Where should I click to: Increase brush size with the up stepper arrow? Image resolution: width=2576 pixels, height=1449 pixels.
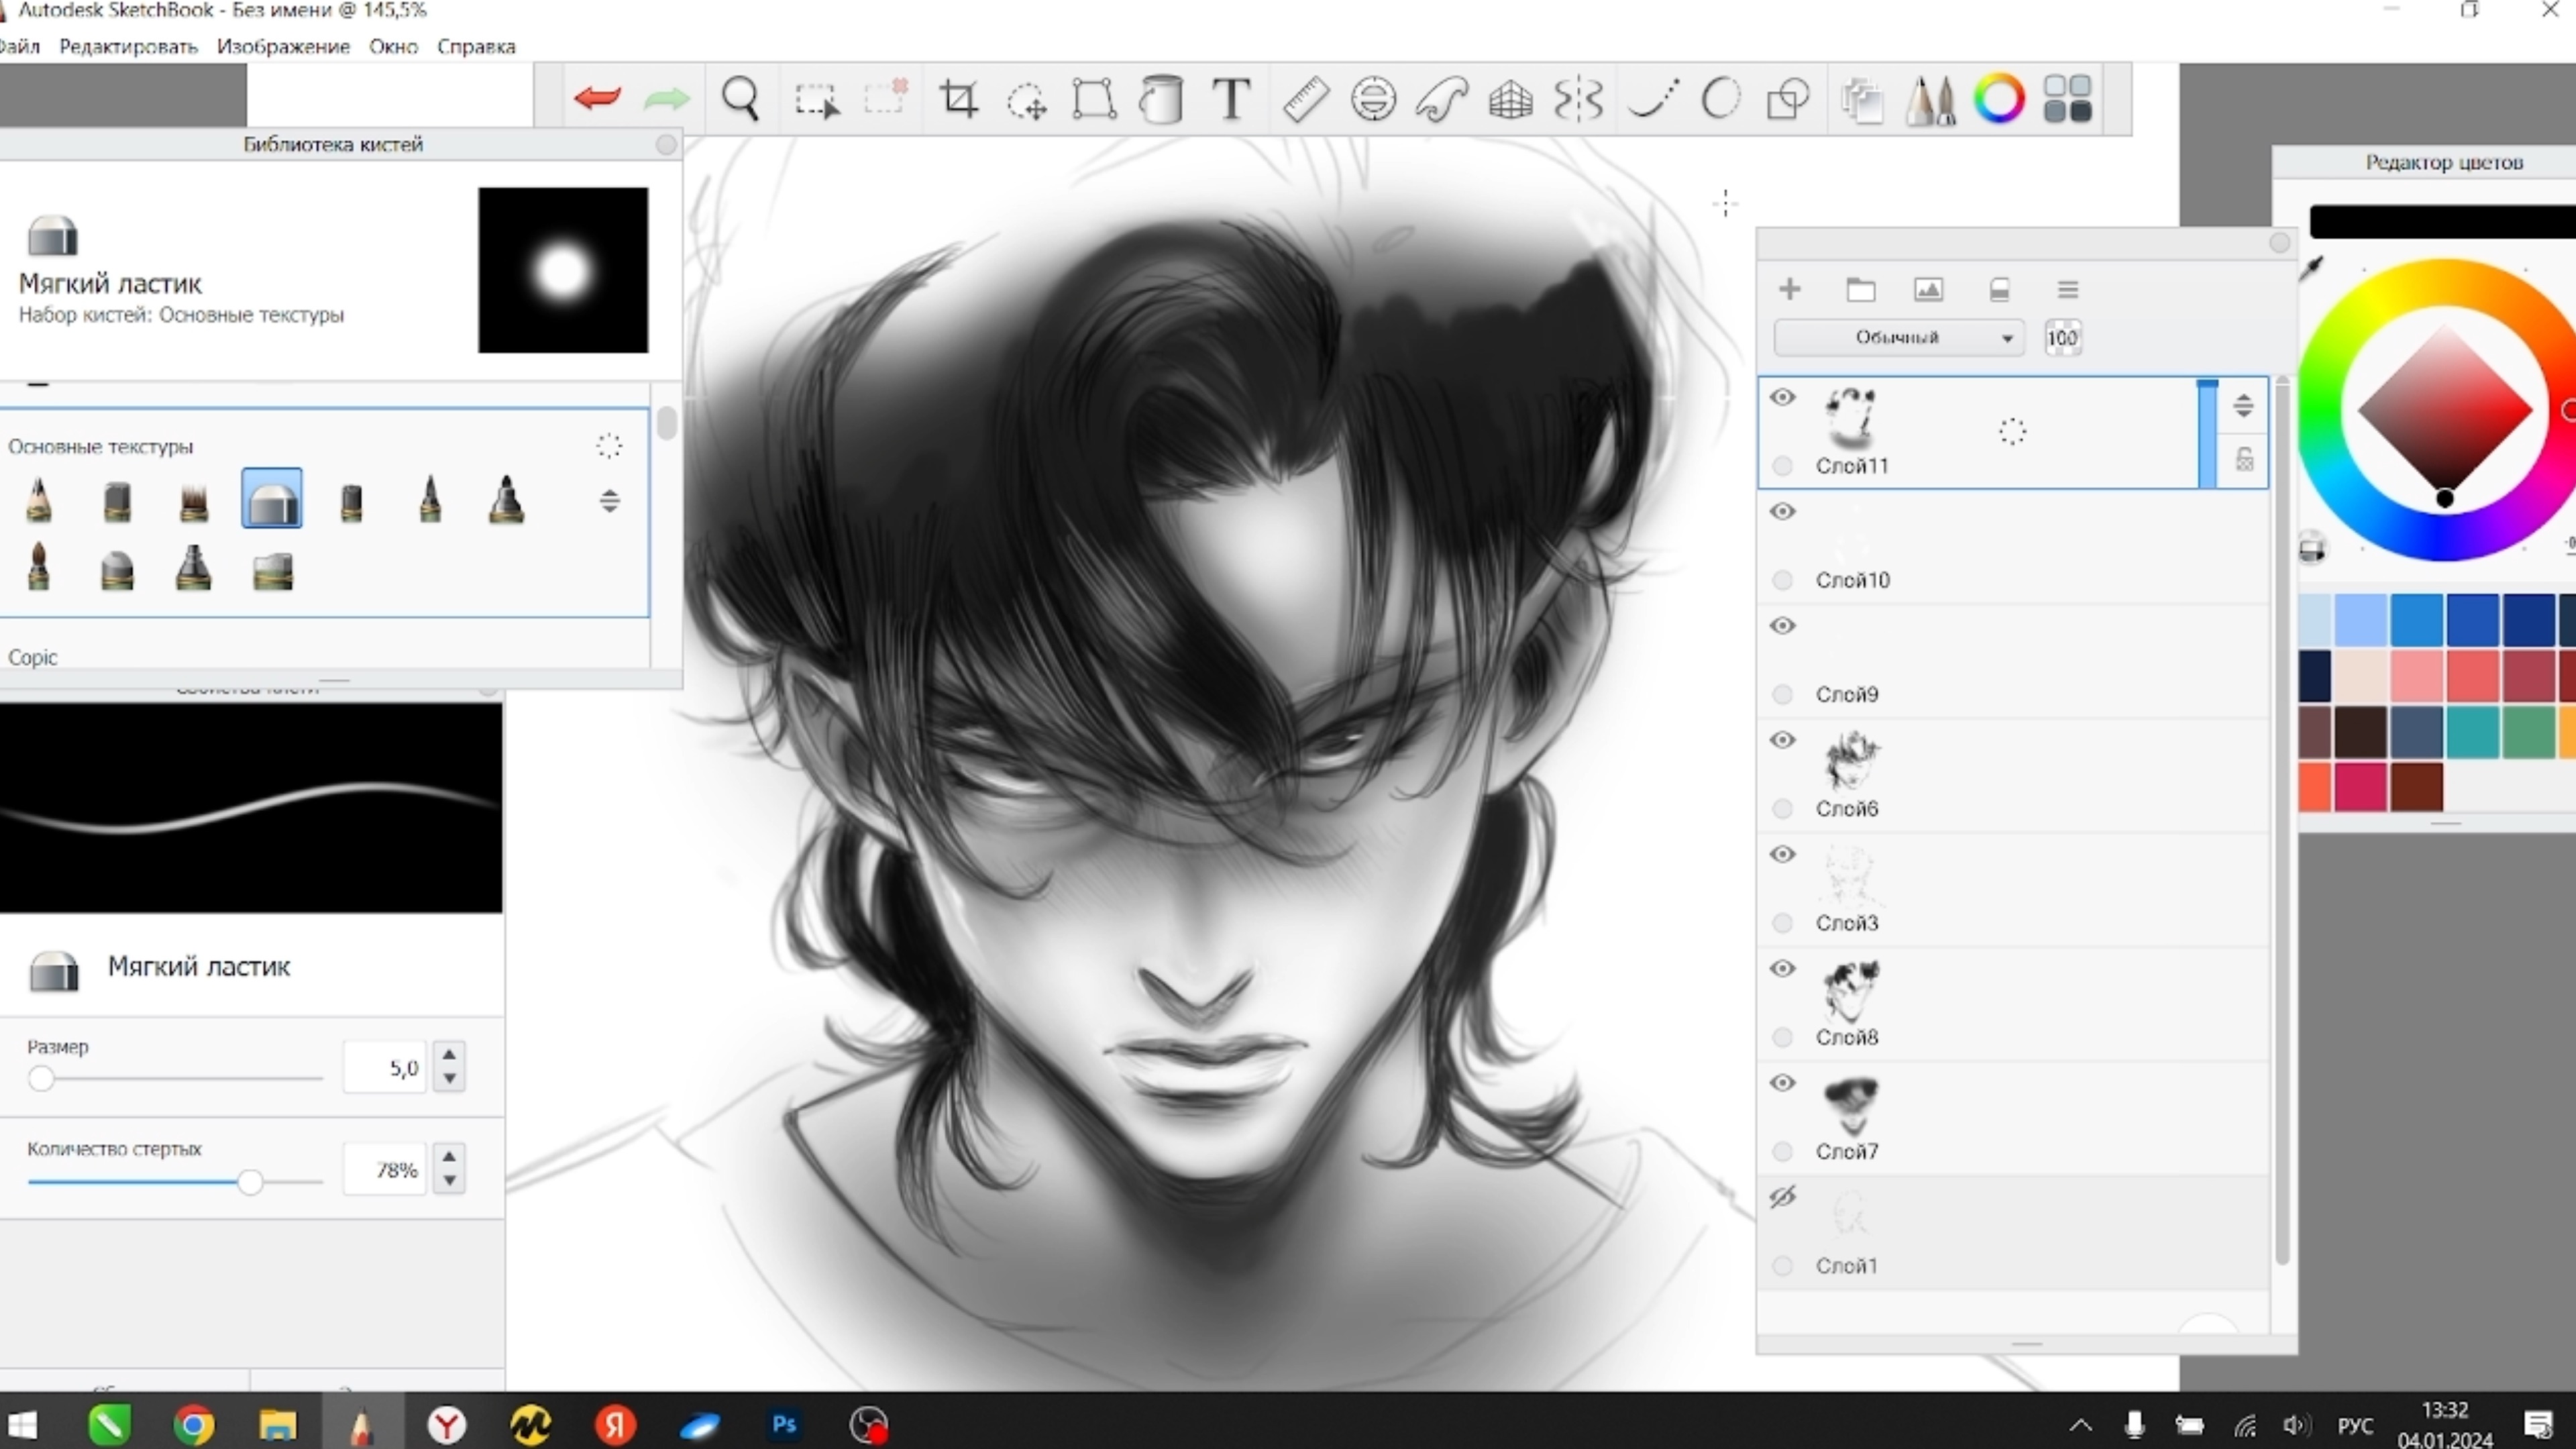click(x=450, y=1054)
